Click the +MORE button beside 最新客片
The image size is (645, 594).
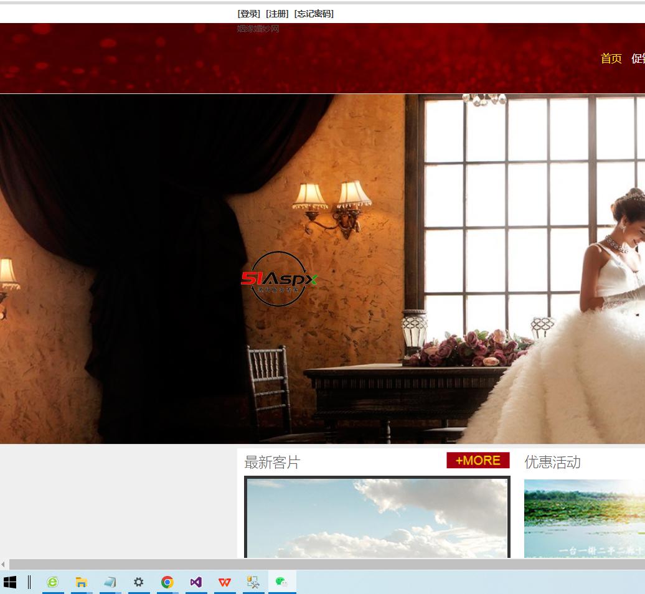[x=478, y=460]
